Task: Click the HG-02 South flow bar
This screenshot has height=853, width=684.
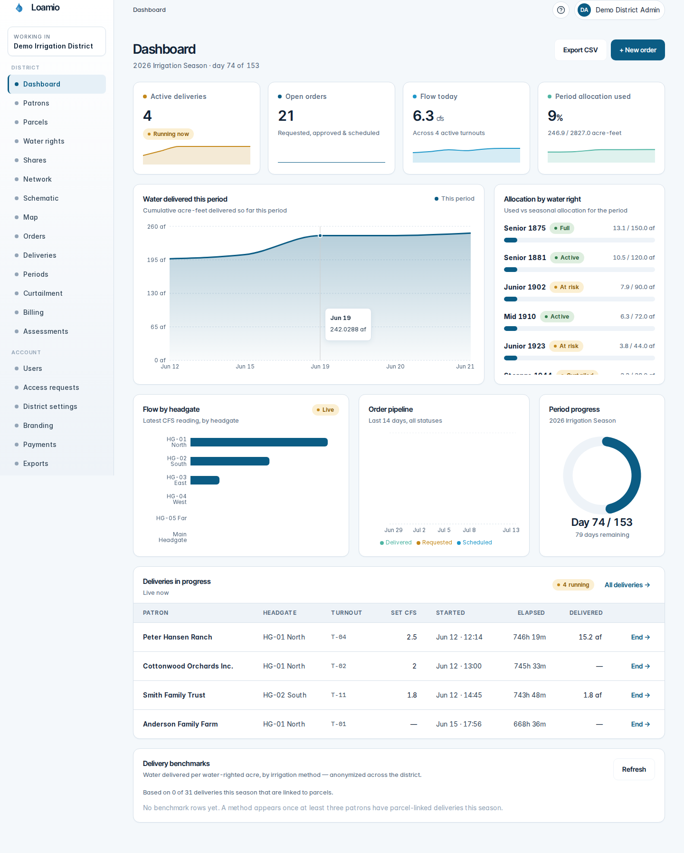Action: (230, 461)
